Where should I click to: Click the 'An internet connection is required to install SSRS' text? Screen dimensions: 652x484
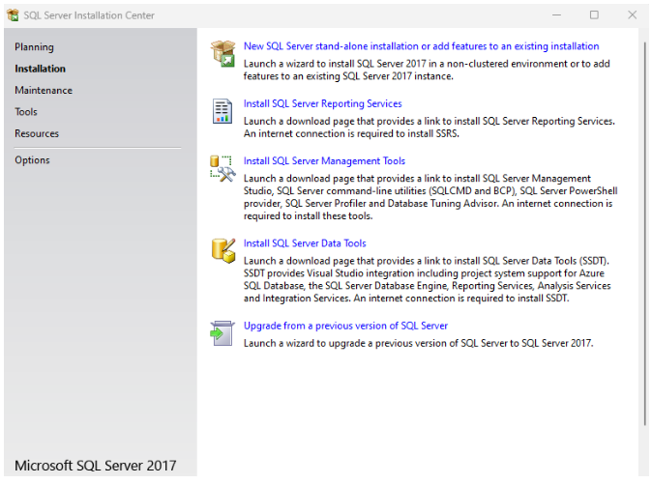[x=351, y=133]
